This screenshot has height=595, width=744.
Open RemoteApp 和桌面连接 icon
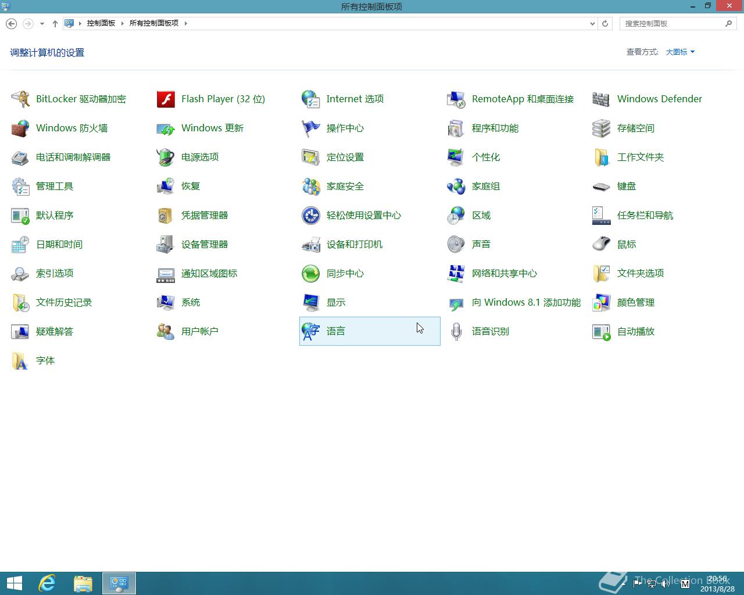click(456, 99)
